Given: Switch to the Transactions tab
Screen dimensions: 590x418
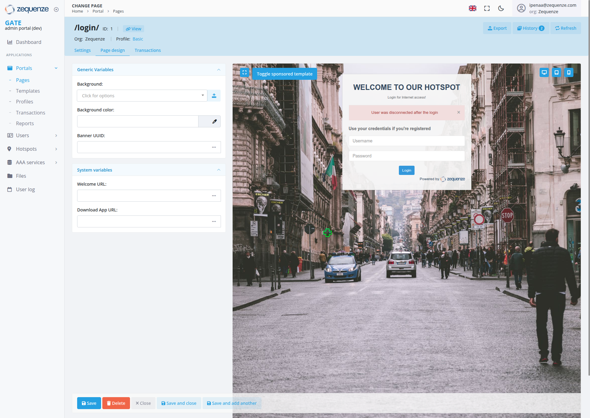Looking at the screenshot, I should [x=147, y=50].
